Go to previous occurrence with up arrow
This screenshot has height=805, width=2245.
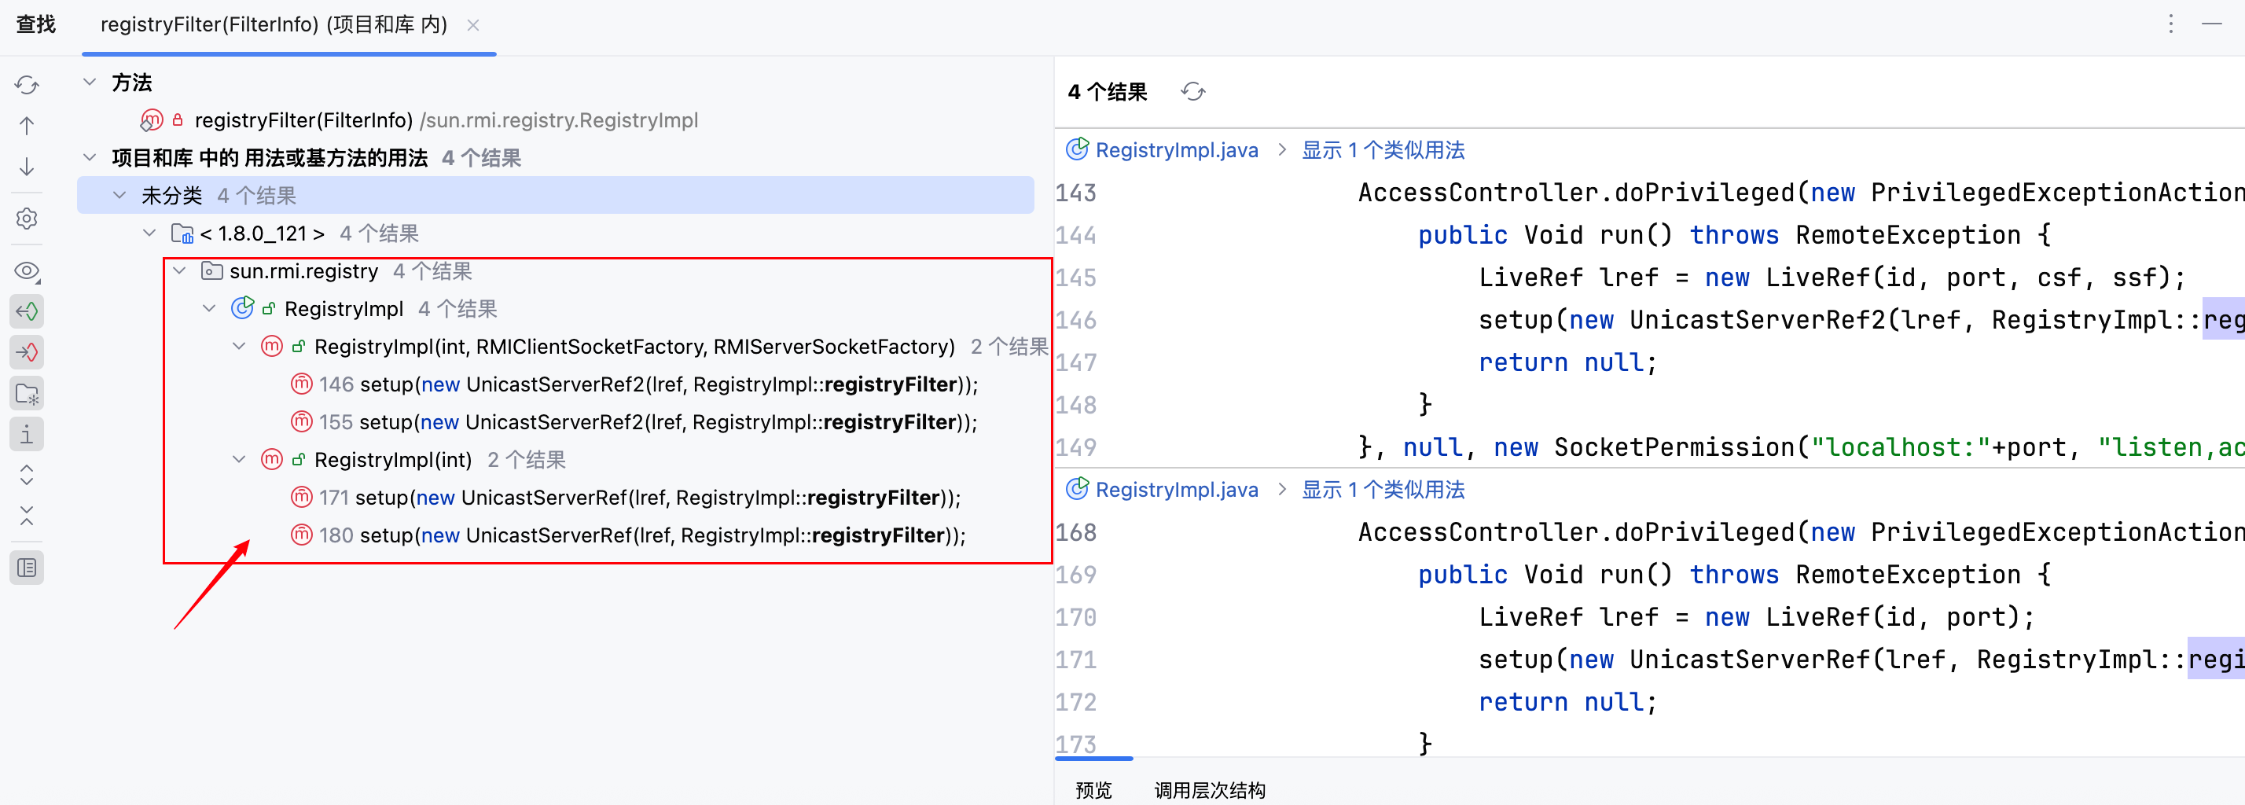click(x=27, y=126)
